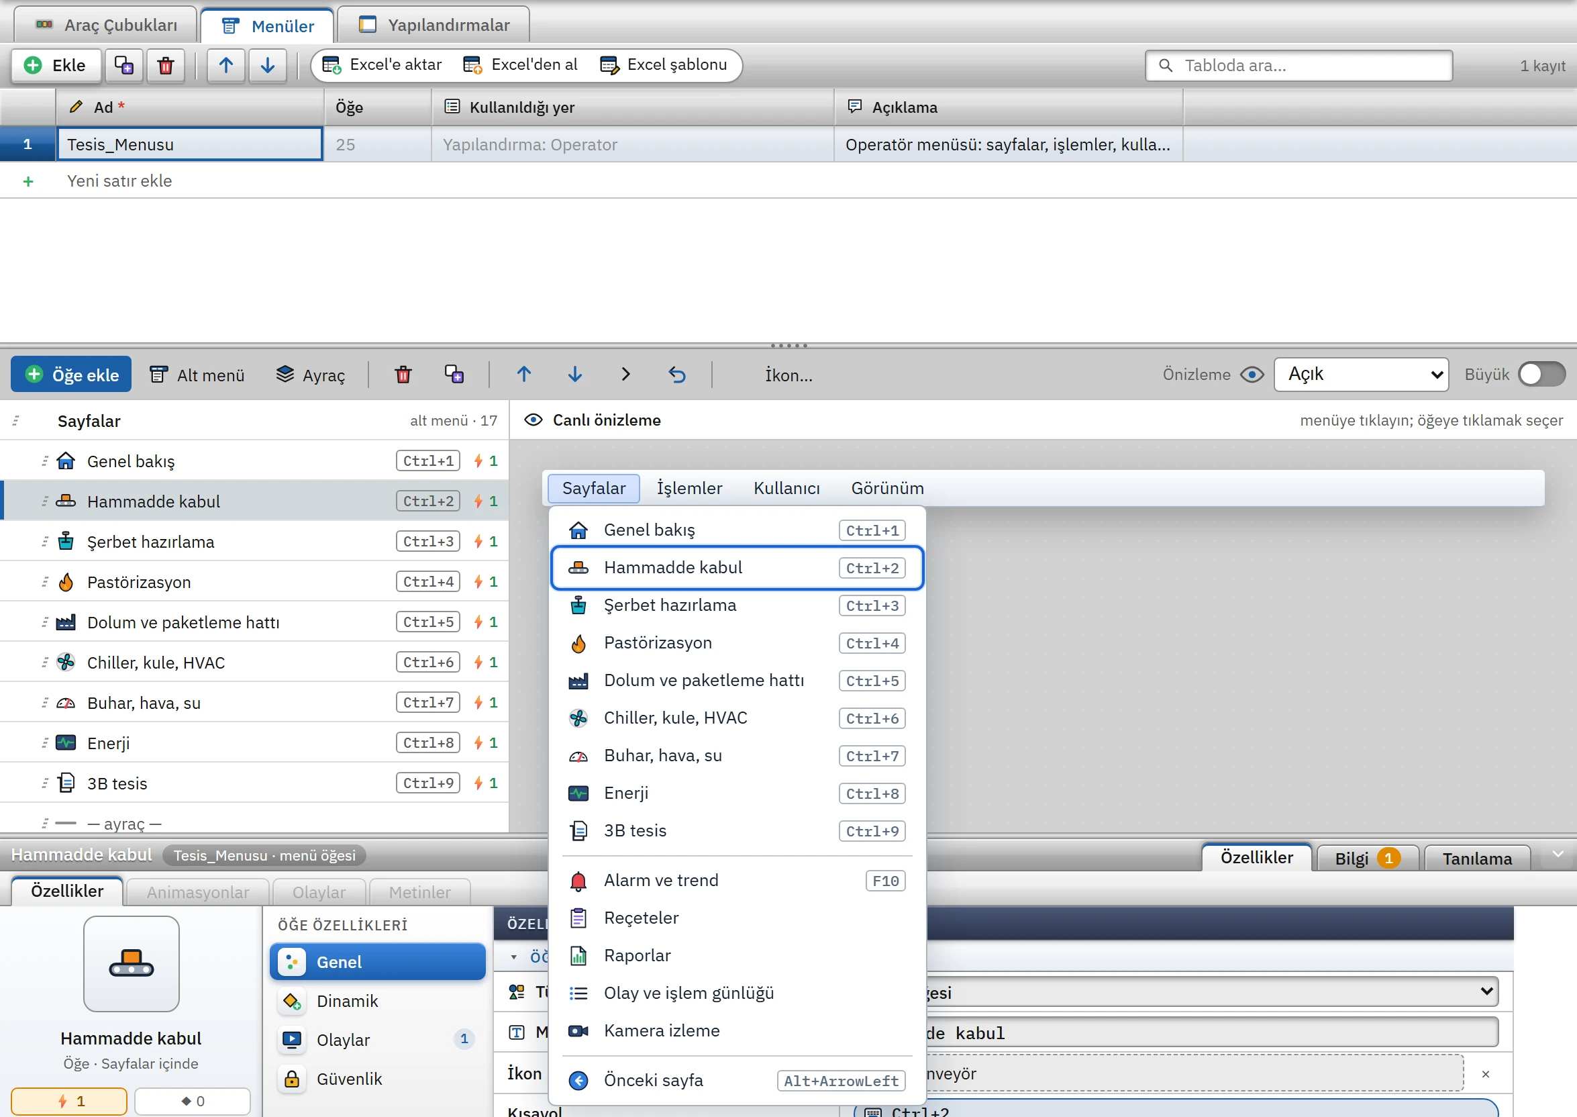Click Excel'e aktar button

coord(383,65)
